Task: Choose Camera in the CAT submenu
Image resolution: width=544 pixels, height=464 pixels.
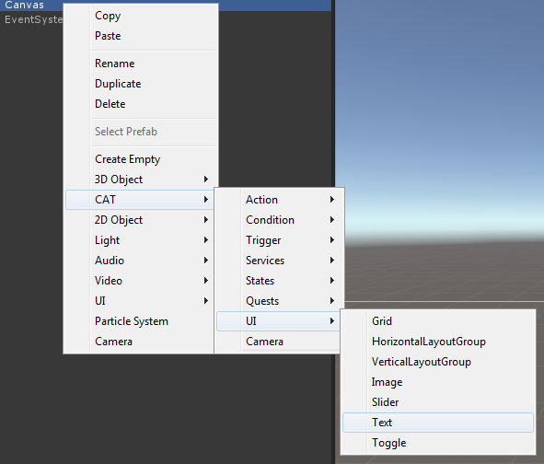Action: pos(278,342)
